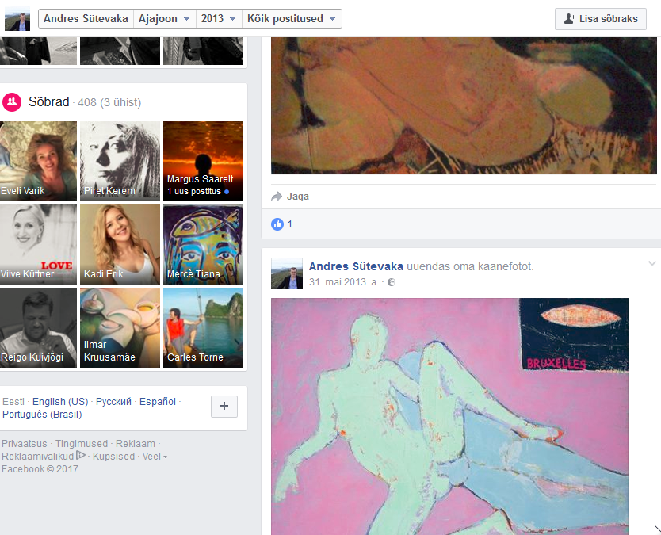Open the Sõbrad heading link
The image size is (661, 535).
click(x=49, y=102)
